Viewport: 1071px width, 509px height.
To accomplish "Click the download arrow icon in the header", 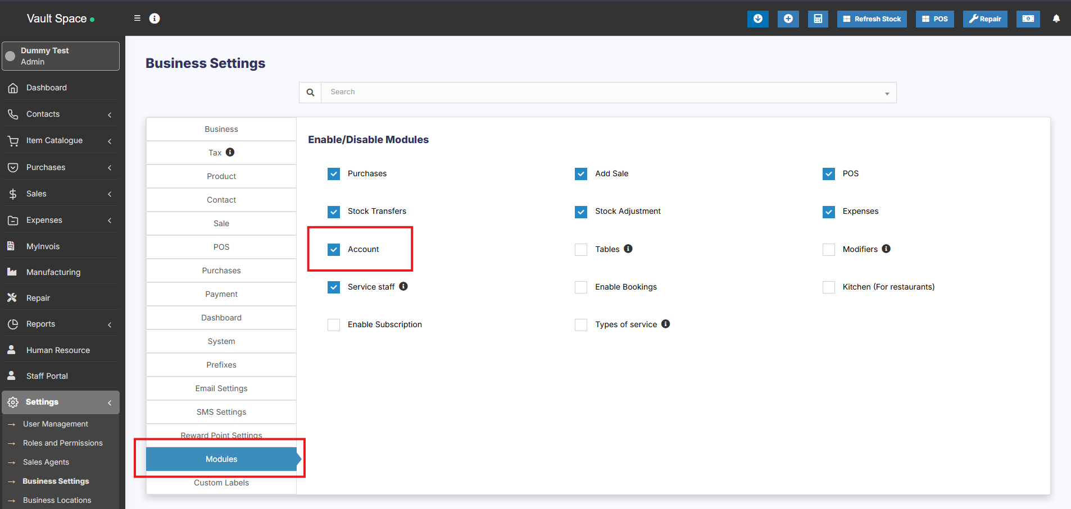I will click(x=757, y=19).
